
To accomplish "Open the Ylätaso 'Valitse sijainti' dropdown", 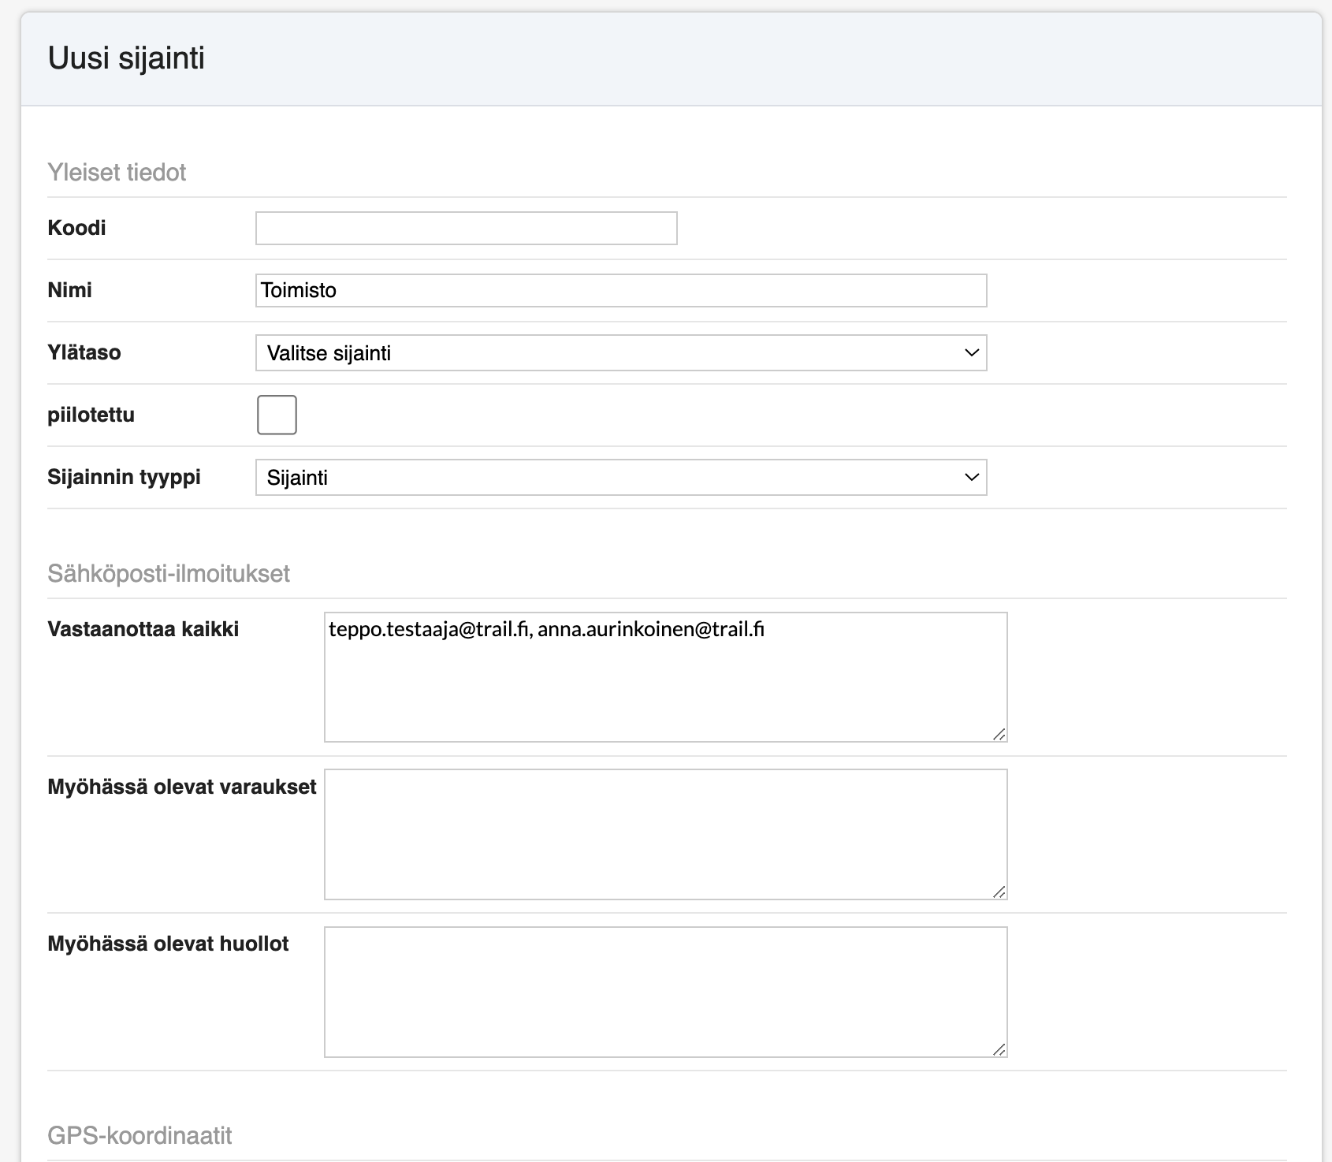I will pos(620,353).
